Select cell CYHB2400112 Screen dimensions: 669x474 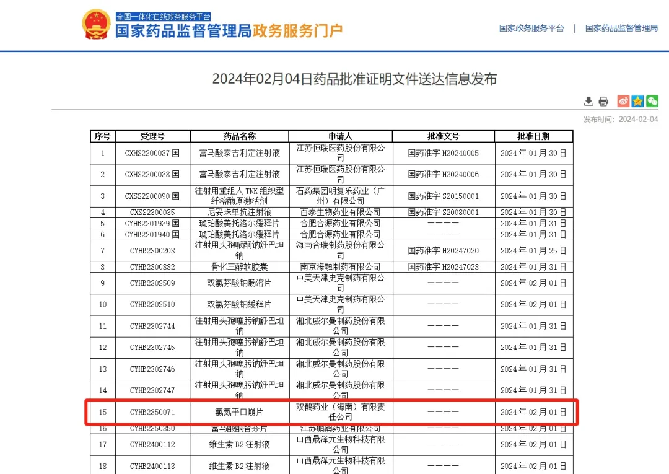[152, 444]
